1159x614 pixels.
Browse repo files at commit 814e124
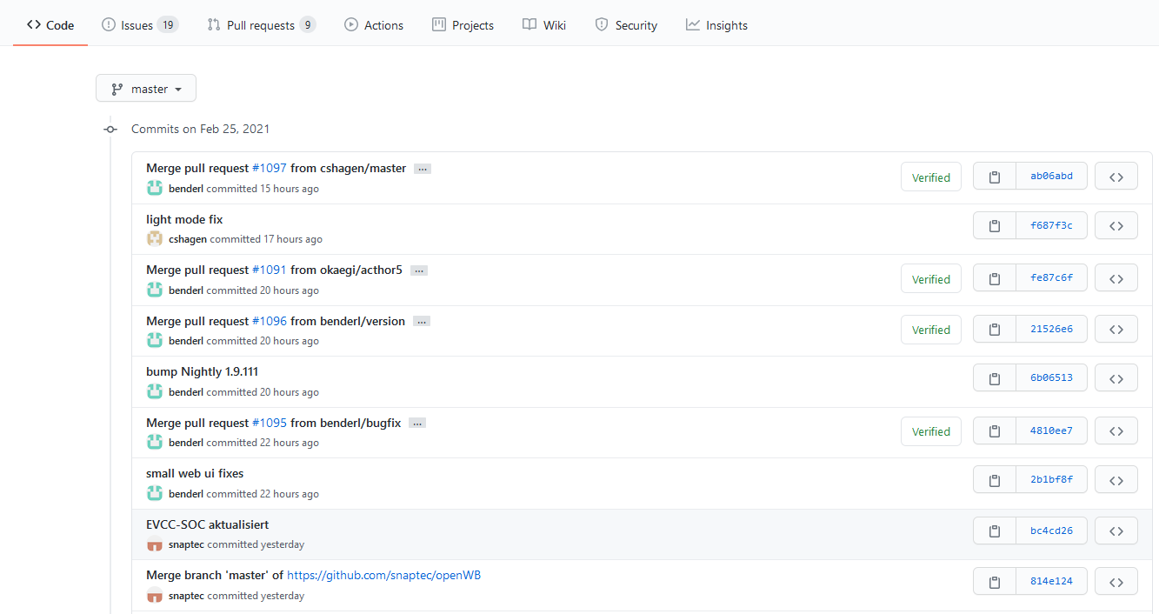(x=1116, y=582)
